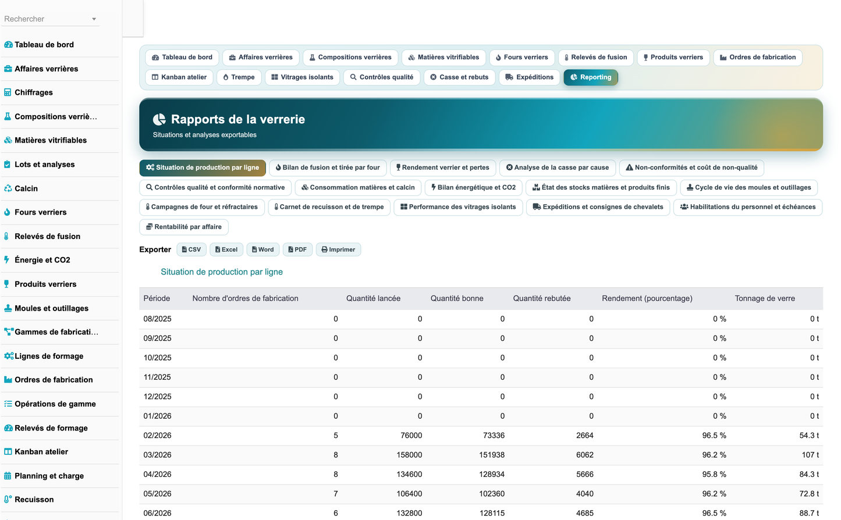Click the Chiffrages calculator icon
The width and height of the screenshot is (841, 520).
(x=8, y=92)
